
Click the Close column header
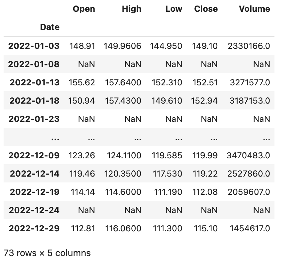[x=206, y=9]
